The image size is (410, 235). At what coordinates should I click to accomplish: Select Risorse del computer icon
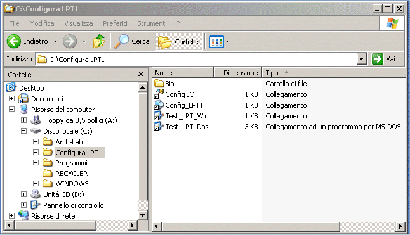[23, 110]
